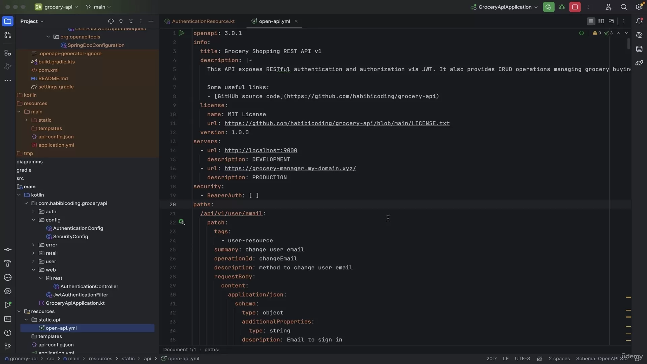647x364 pixels.
Task: Run GroceryApiApplication with the green run icon
Action: tap(549, 7)
